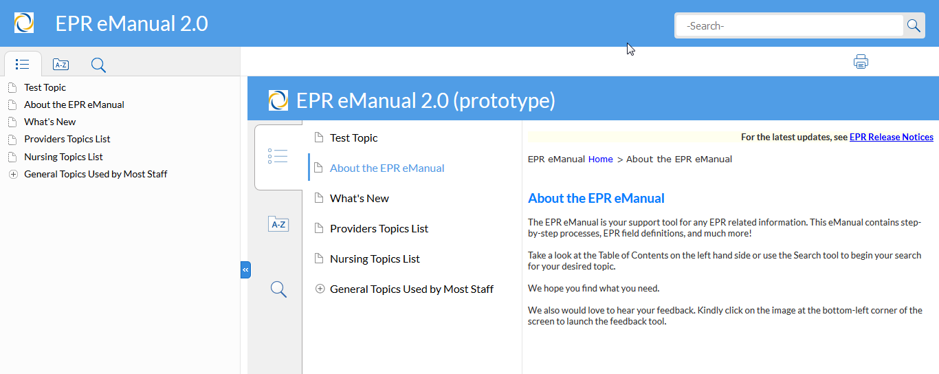Click the magnifier button beside the search box
Screen dimensions: 939x374
pyautogui.click(x=914, y=25)
